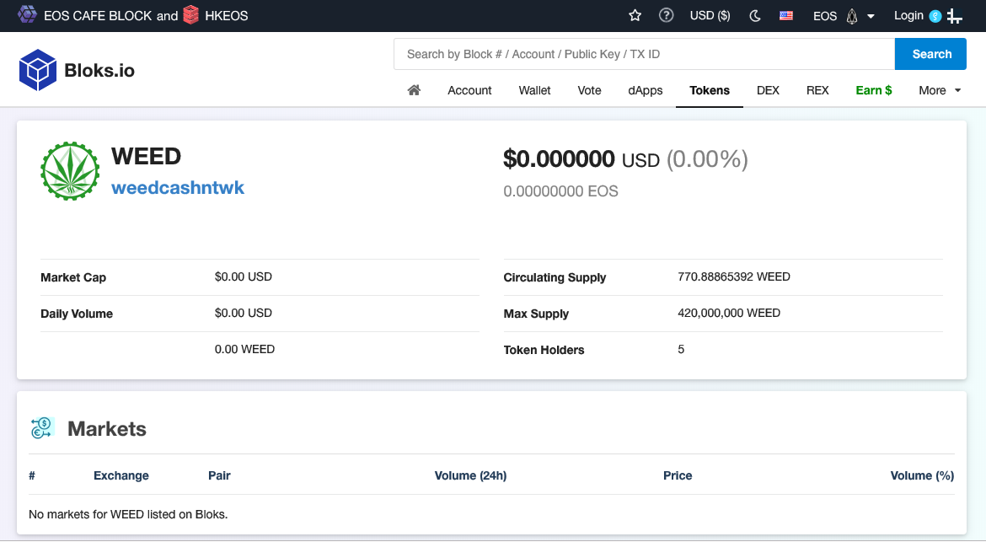986x542 pixels.
Task: Click the Bloks.io cube logo
Action: tap(38, 70)
